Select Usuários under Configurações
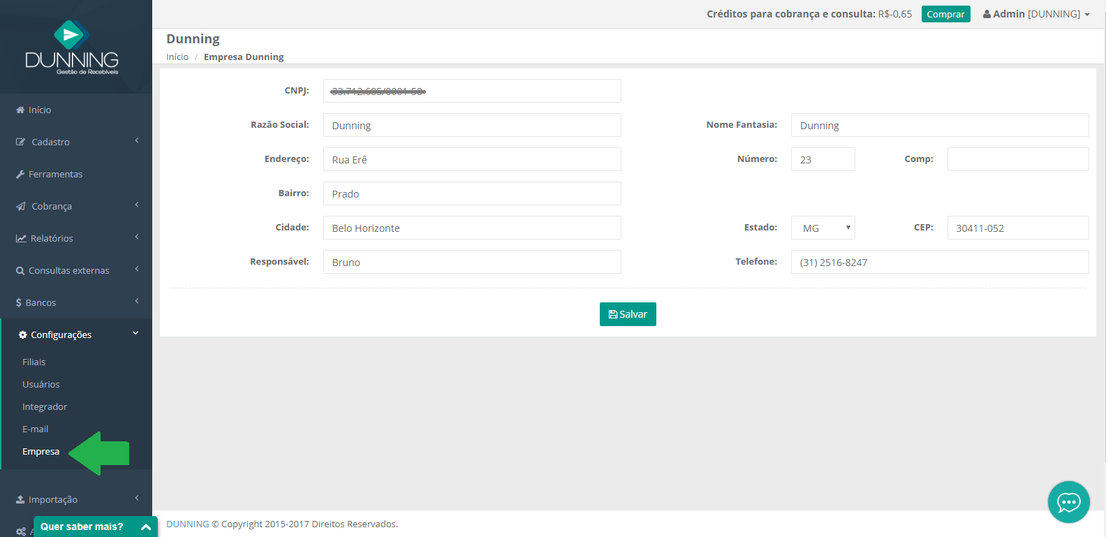This screenshot has width=1106, height=537. pyautogui.click(x=41, y=384)
